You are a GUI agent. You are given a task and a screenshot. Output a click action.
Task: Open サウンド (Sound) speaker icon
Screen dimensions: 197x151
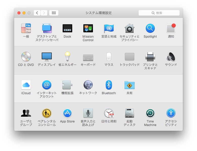(x=171, y=57)
